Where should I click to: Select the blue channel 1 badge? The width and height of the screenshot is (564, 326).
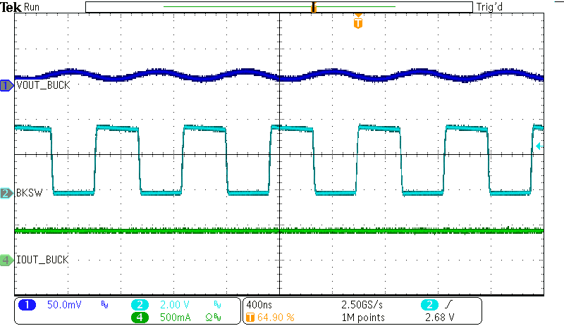coord(27,305)
